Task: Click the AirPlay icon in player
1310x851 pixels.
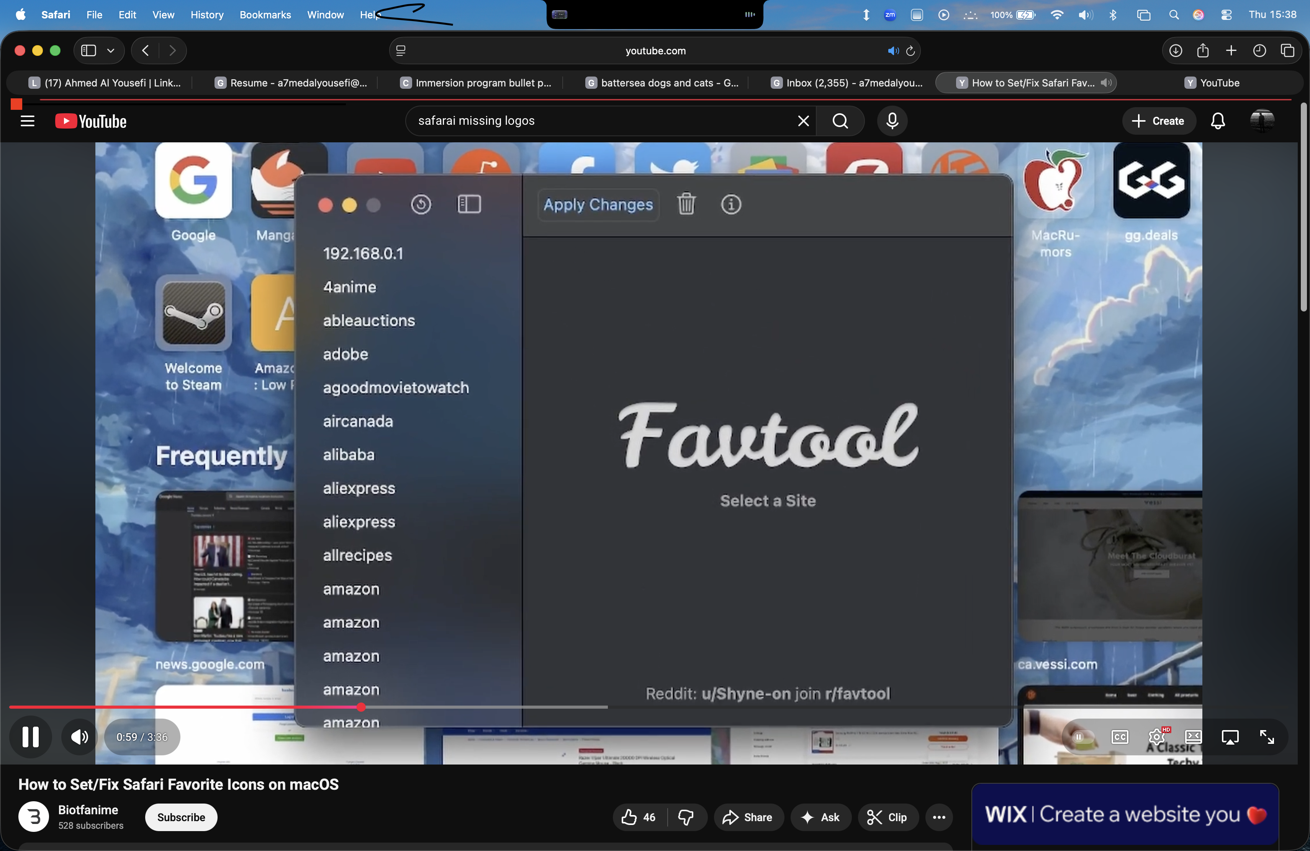Action: pyautogui.click(x=1230, y=737)
